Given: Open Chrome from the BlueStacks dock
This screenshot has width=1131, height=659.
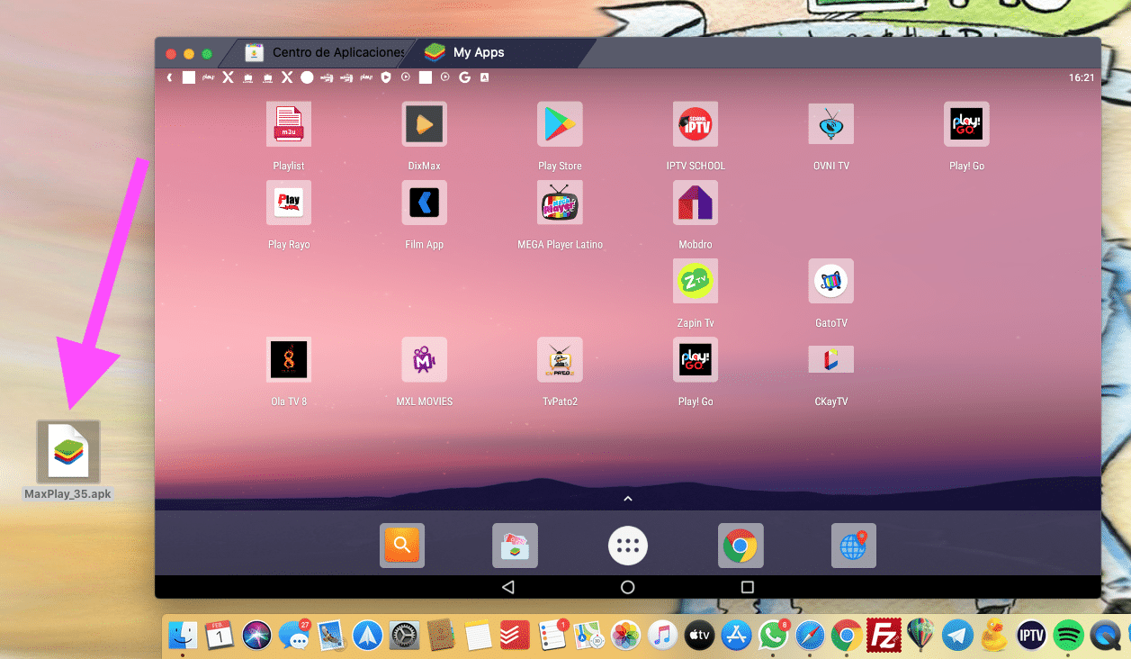Looking at the screenshot, I should click(740, 545).
